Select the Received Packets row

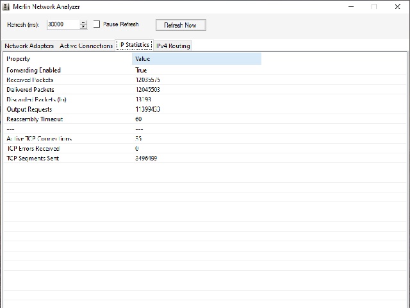click(205, 80)
